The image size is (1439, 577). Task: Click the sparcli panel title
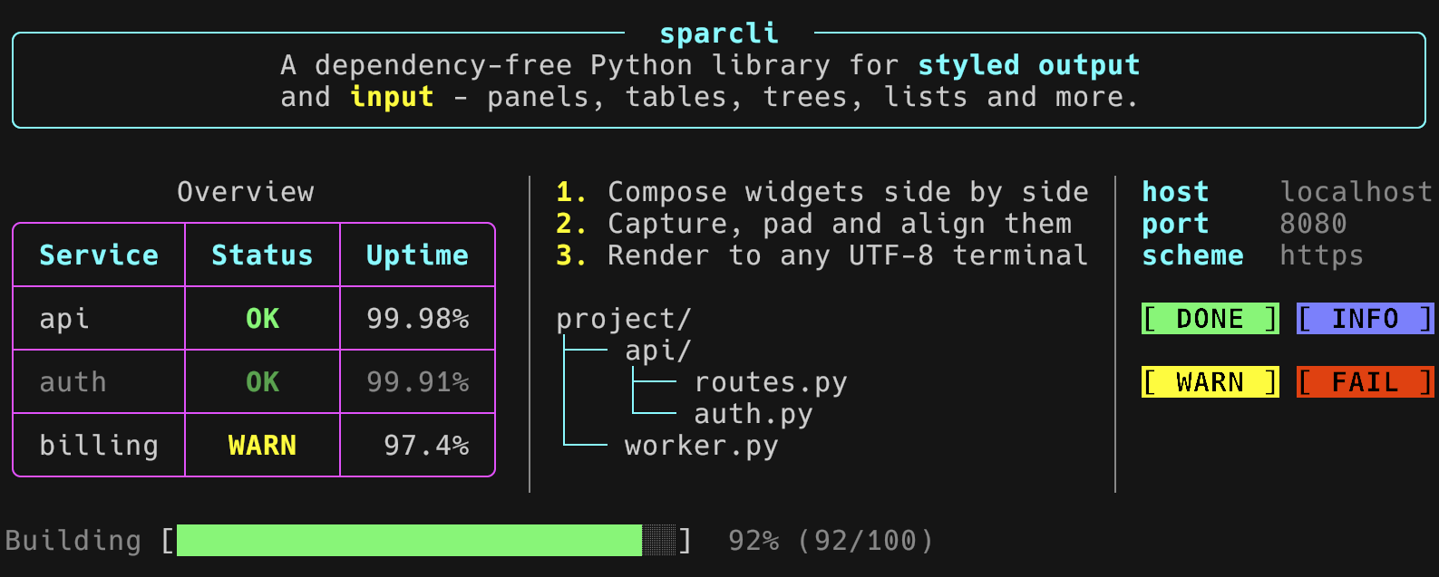(x=719, y=34)
